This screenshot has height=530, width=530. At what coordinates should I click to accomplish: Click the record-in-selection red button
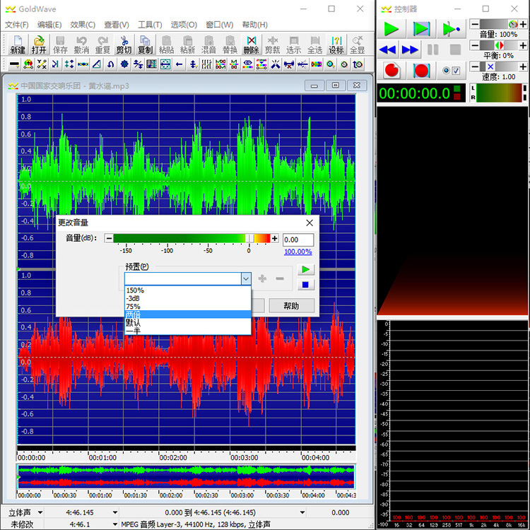[x=421, y=70]
